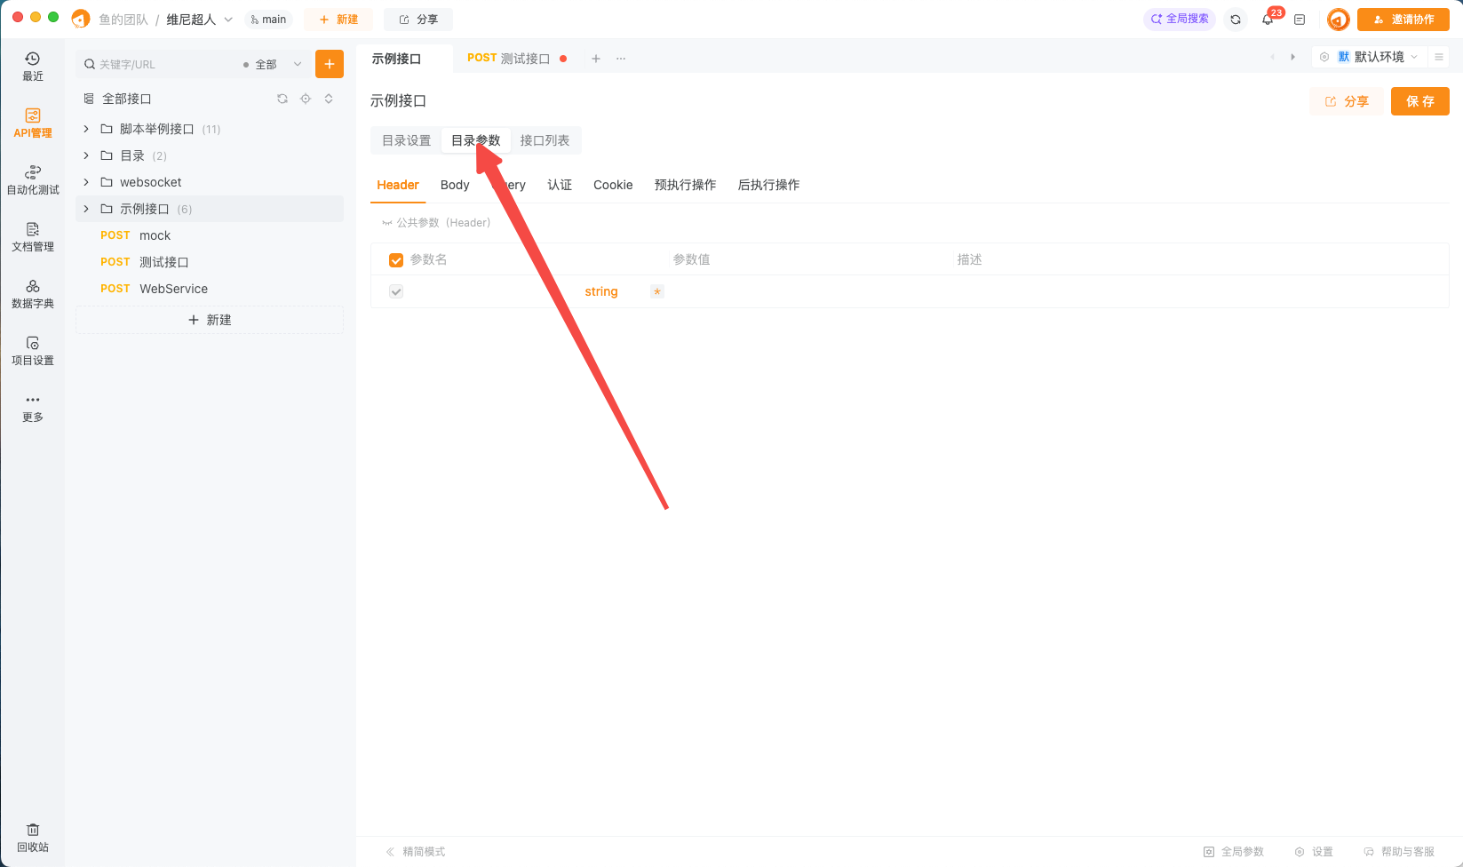The width and height of the screenshot is (1463, 867).
Task: 点击底部状态栏「设置」齿轮图标
Action: click(1299, 851)
